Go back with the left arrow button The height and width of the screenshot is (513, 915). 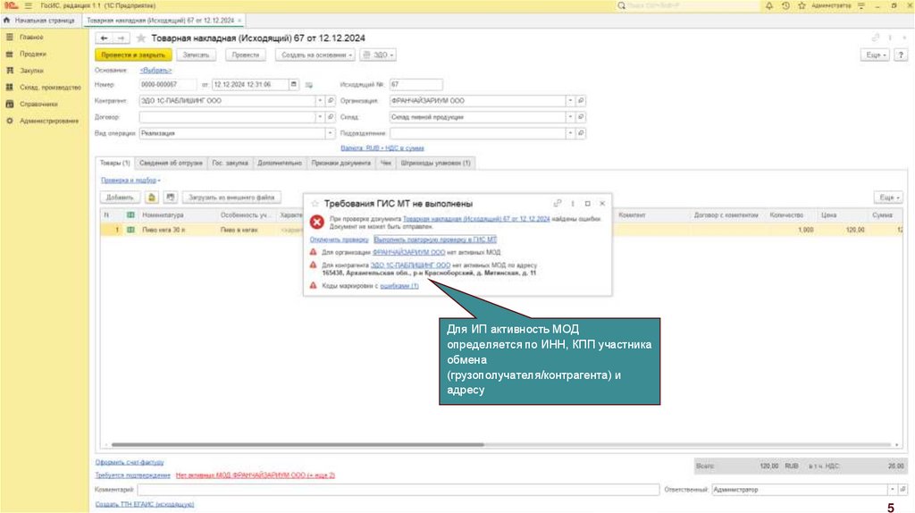click(104, 38)
